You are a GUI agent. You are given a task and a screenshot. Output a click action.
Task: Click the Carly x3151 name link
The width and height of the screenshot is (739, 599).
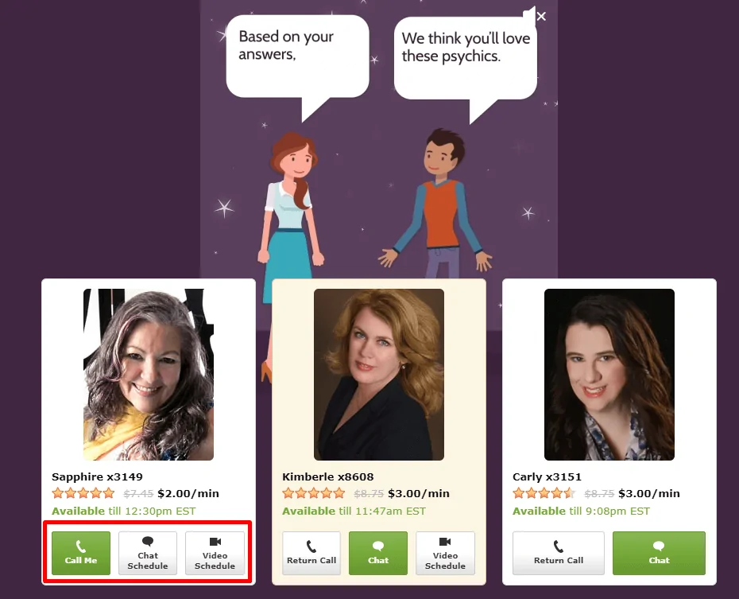547,476
